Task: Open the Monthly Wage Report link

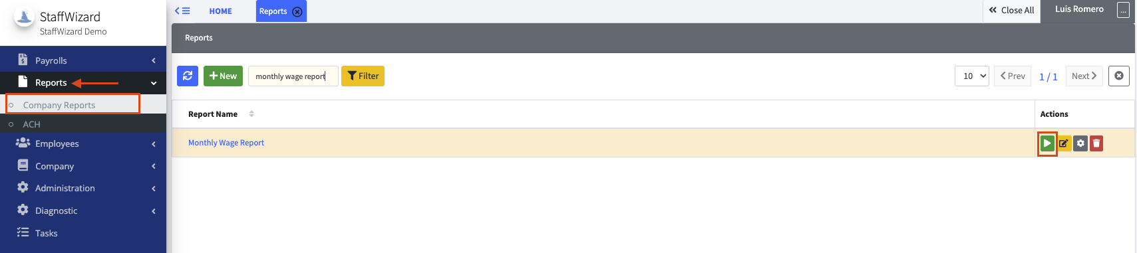Action: pyautogui.click(x=226, y=143)
